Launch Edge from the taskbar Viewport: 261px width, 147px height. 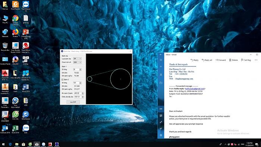click(x=10, y=144)
